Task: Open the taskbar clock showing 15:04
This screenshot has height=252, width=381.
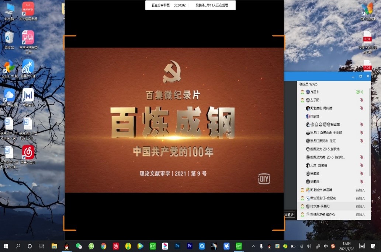Action: [x=347, y=246]
